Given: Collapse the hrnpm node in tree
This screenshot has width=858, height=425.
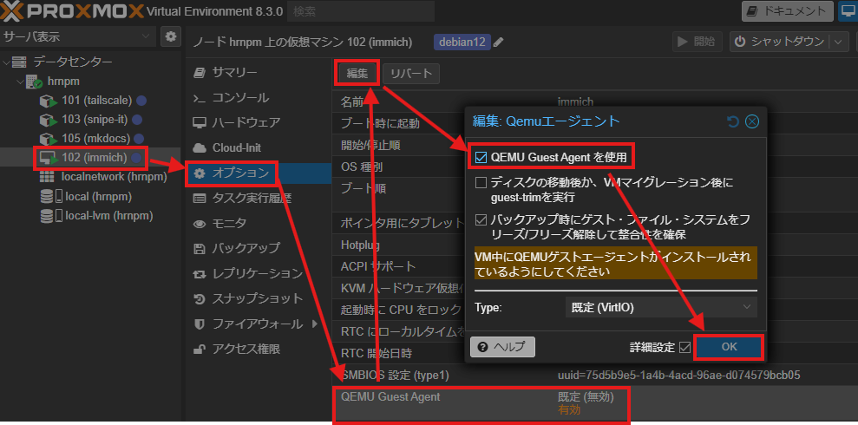Looking at the screenshot, I should coord(20,82).
